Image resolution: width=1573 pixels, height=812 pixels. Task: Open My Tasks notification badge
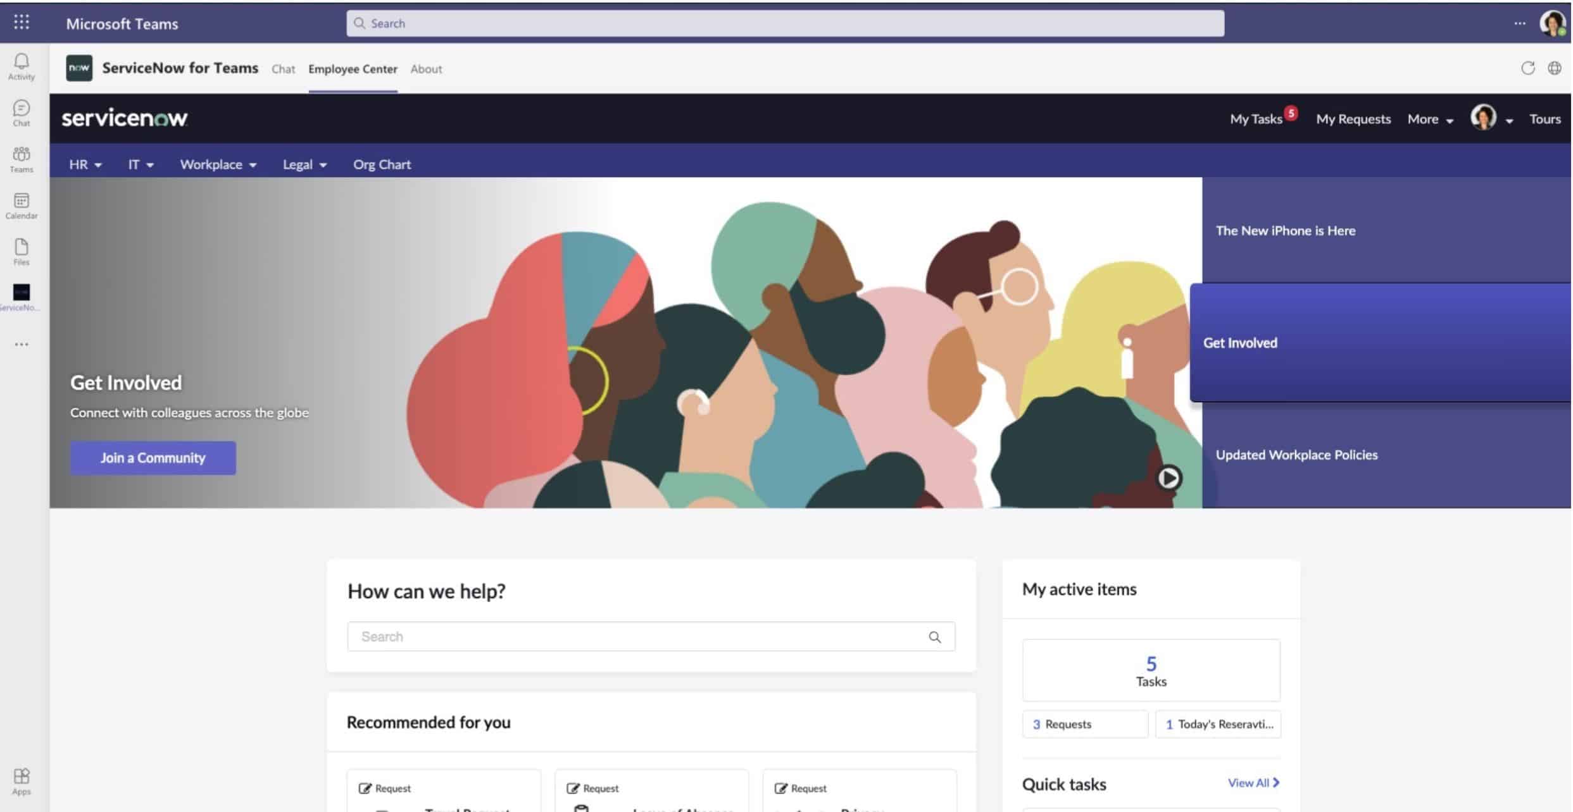(1289, 112)
